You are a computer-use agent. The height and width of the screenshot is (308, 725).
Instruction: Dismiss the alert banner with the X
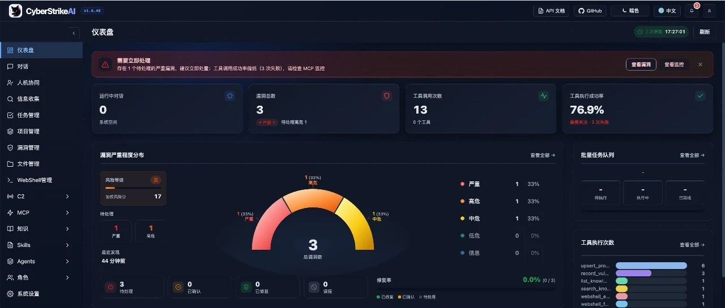(x=700, y=64)
